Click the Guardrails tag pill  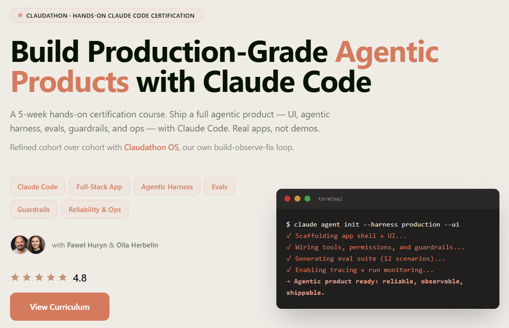point(34,209)
